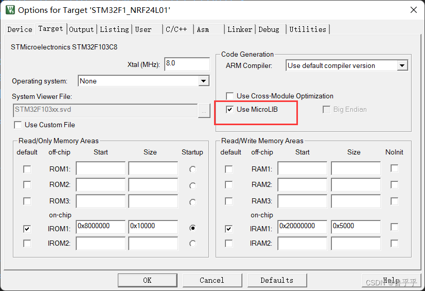Viewport: 425px width, 291px height.
Task: Select the ROM2 Startup radio button
Action: (x=193, y=185)
